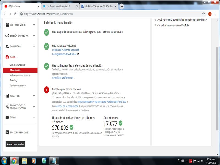Expand the Comunidad section chevron
This screenshot has width=220, height=165.
[x=34, y=46]
